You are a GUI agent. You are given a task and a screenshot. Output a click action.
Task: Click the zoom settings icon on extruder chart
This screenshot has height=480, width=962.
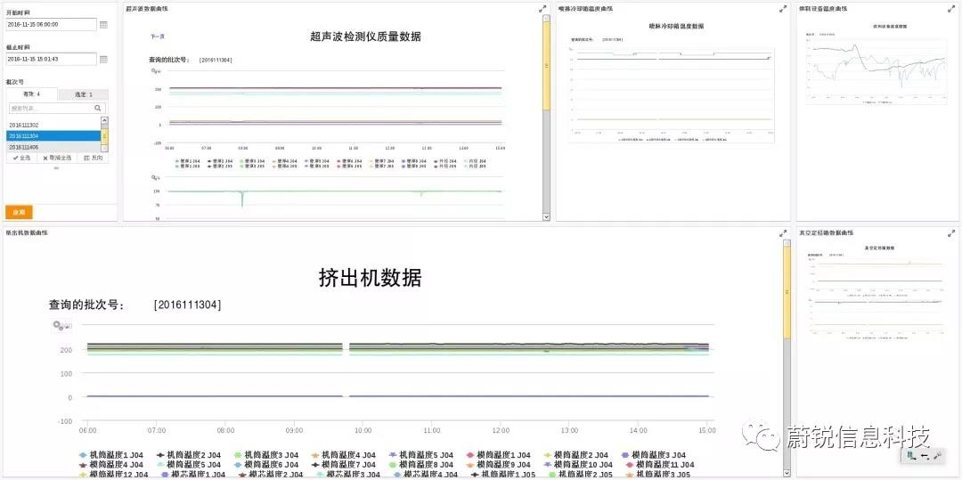[61, 326]
